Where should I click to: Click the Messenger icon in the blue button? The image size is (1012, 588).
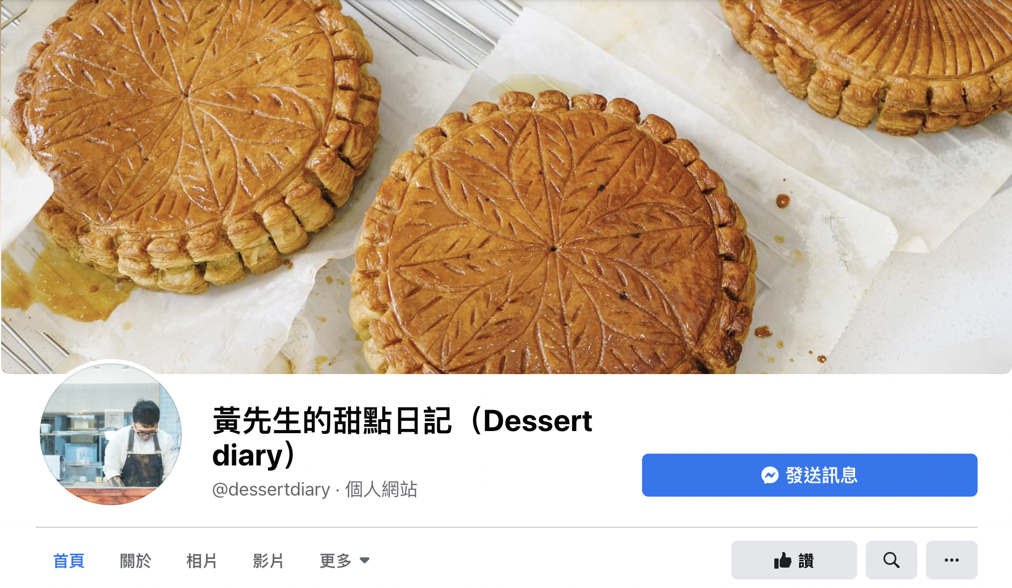[769, 475]
